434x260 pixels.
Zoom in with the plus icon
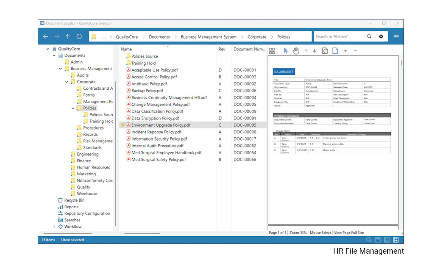coord(345,51)
